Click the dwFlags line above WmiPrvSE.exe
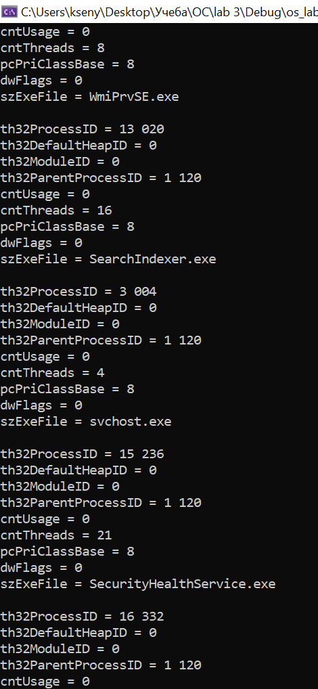Screen dimensions: 318x689 (x=41, y=81)
